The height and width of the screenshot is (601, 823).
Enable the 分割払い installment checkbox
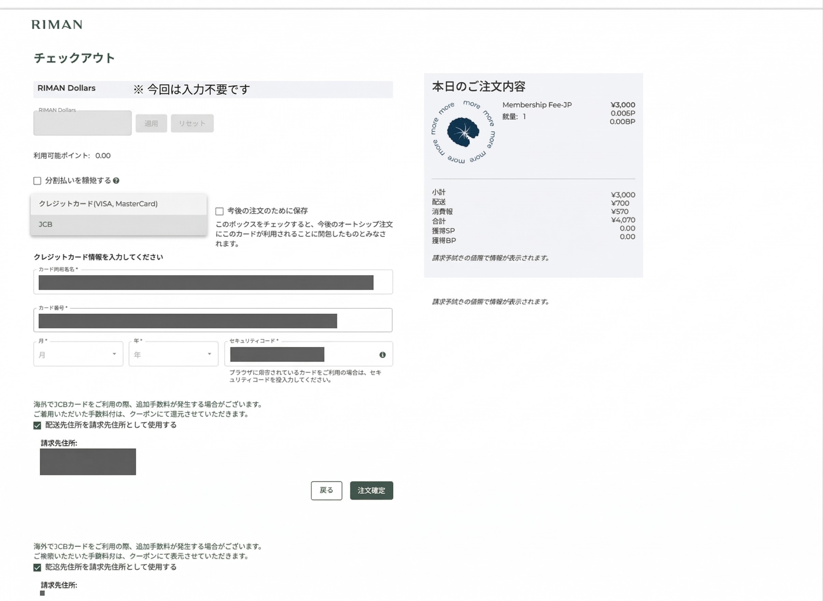click(x=37, y=181)
